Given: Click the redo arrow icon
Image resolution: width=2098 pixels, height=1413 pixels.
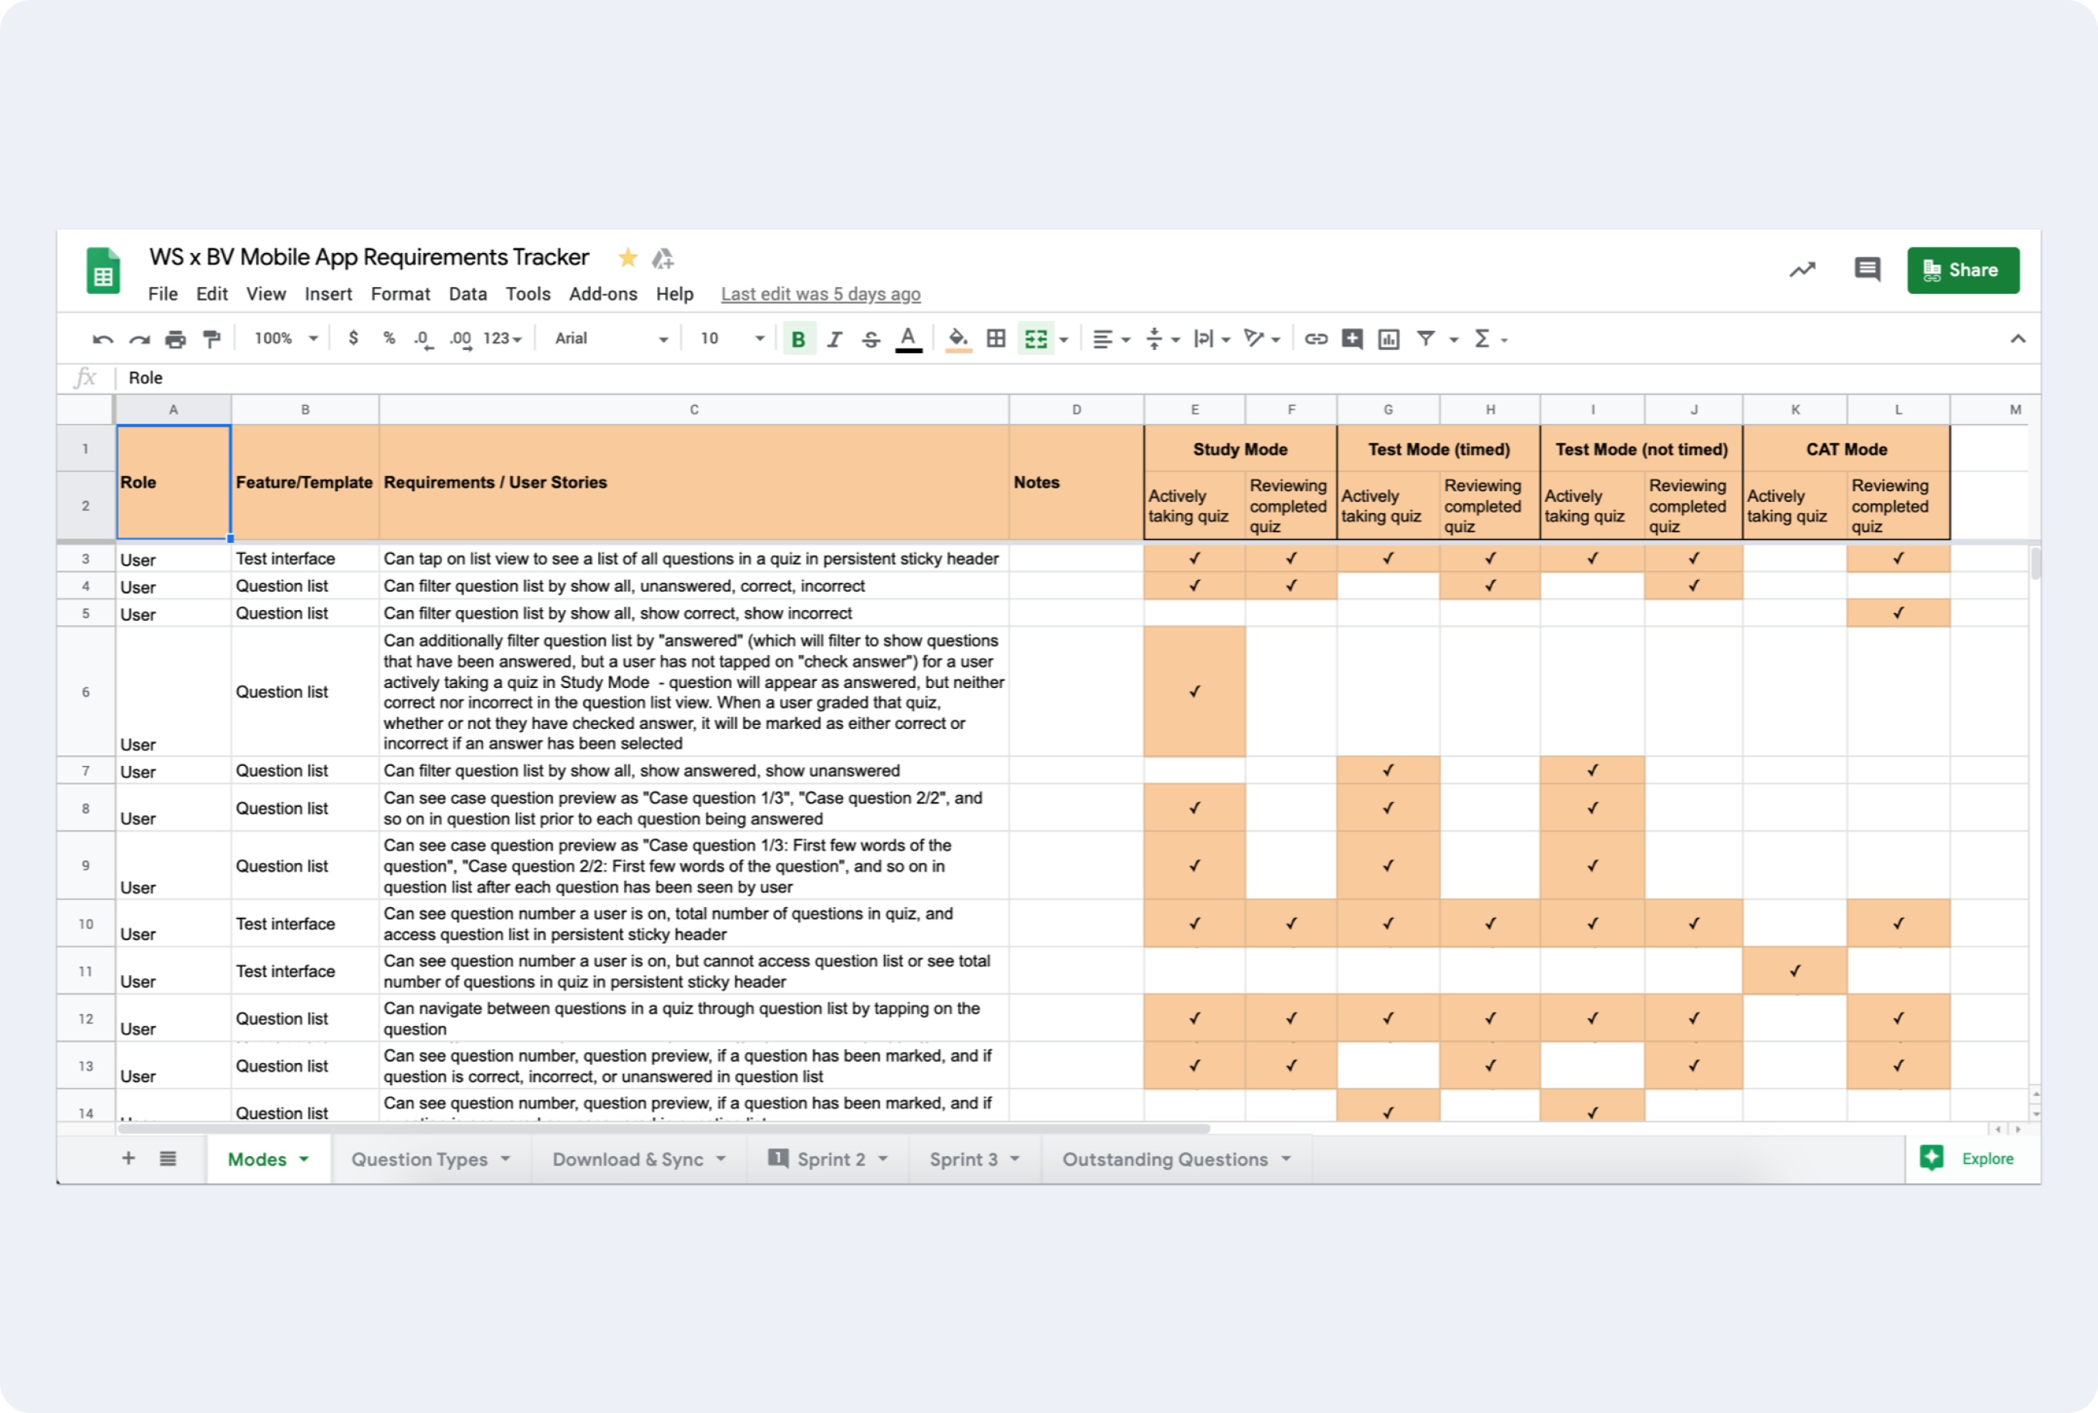Looking at the screenshot, I should (x=139, y=339).
